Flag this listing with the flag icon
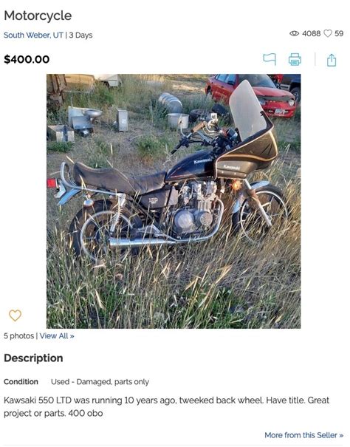Screen dimensions: 350x447 click(x=270, y=59)
